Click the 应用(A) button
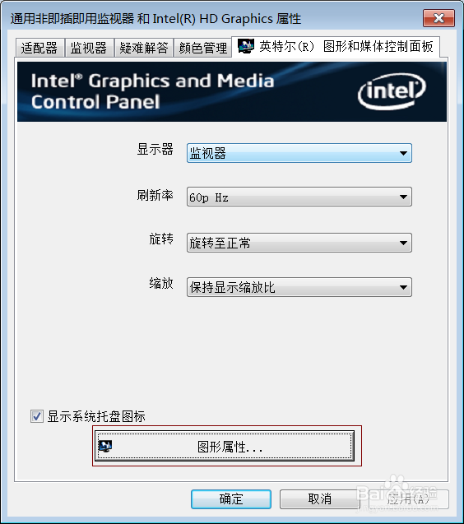464x524 pixels. click(409, 499)
